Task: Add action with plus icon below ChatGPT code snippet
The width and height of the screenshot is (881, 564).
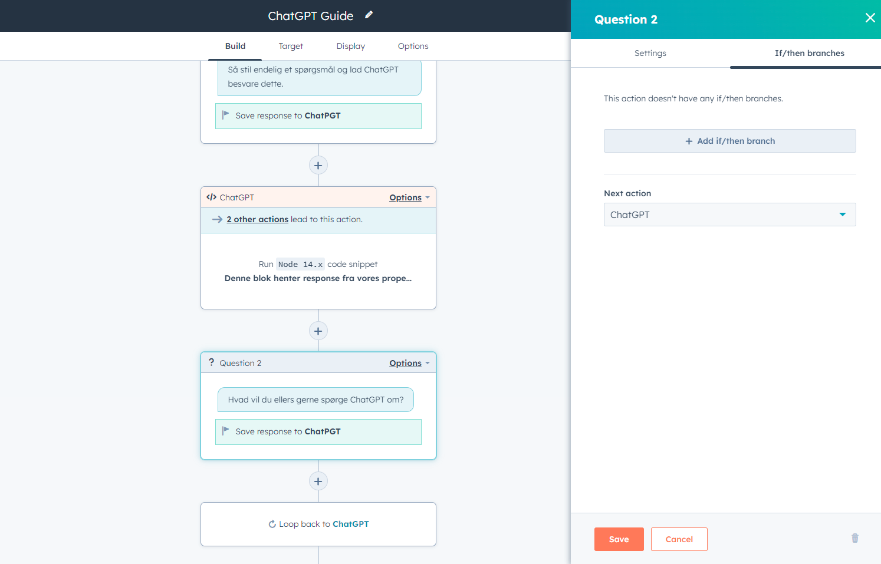Action: coord(318,331)
